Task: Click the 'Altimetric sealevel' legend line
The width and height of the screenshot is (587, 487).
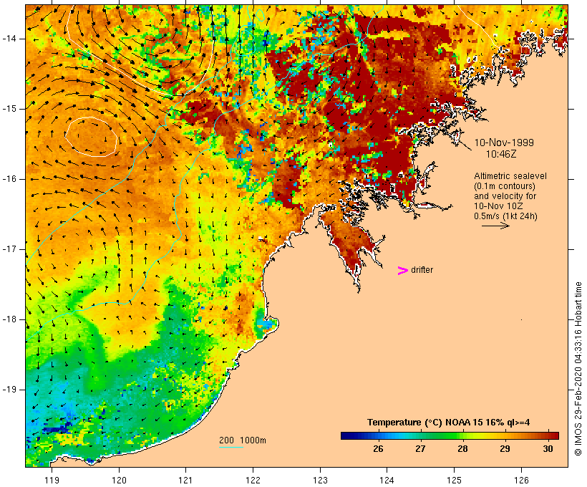Action: tap(510, 176)
